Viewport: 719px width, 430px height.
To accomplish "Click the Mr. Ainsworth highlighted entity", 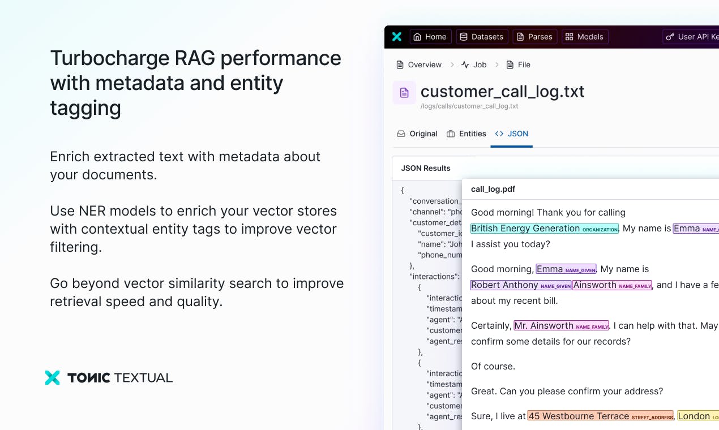I will click(561, 326).
